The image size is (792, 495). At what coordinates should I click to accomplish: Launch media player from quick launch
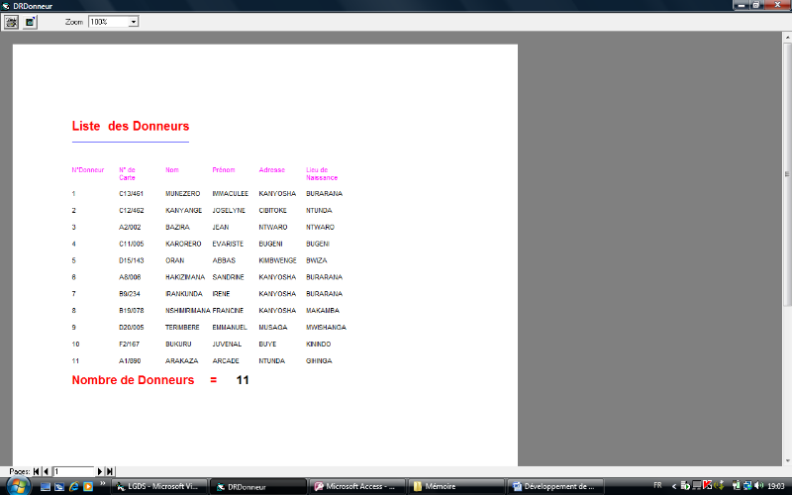click(x=88, y=486)
